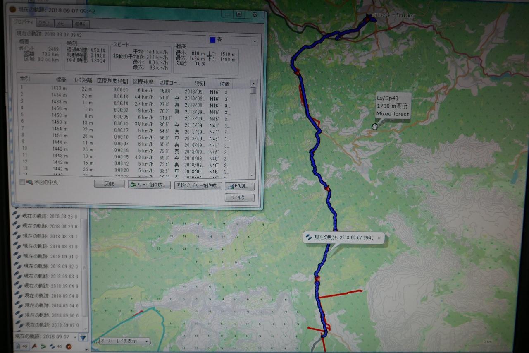Click the 印刷 print button
Image resolution: width=529 pixels, height=353 pixels.
[x=239, y=186]
